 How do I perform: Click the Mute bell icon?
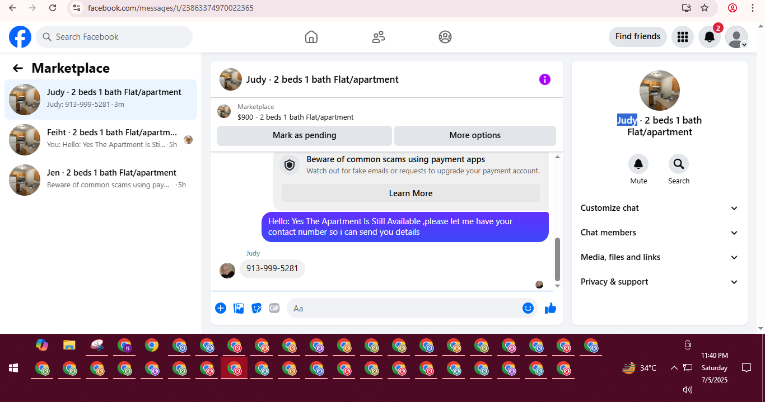click(x=638, y=164)
